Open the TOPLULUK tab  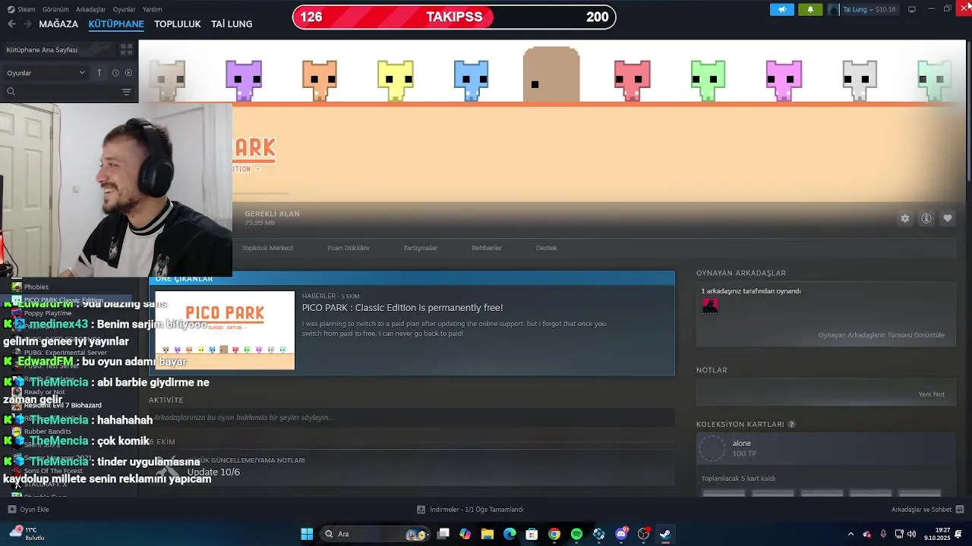coord(178,24)
